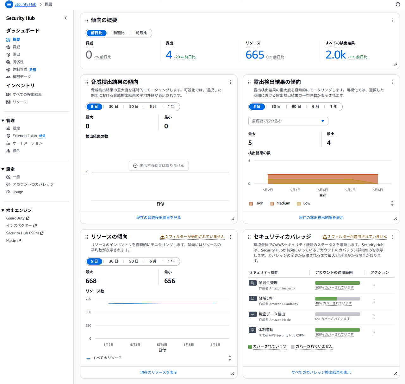Viewport: 405px width, 384px height.
Task: Open the hamburger navigation menu icon
Action: [x=9, y=4]
